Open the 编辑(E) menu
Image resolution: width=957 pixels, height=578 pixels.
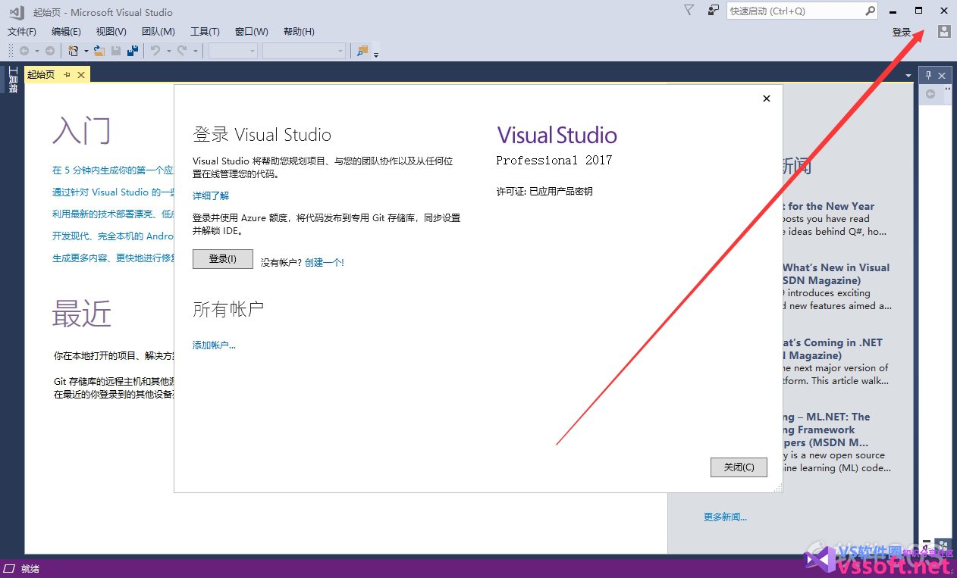pos(66,31)
